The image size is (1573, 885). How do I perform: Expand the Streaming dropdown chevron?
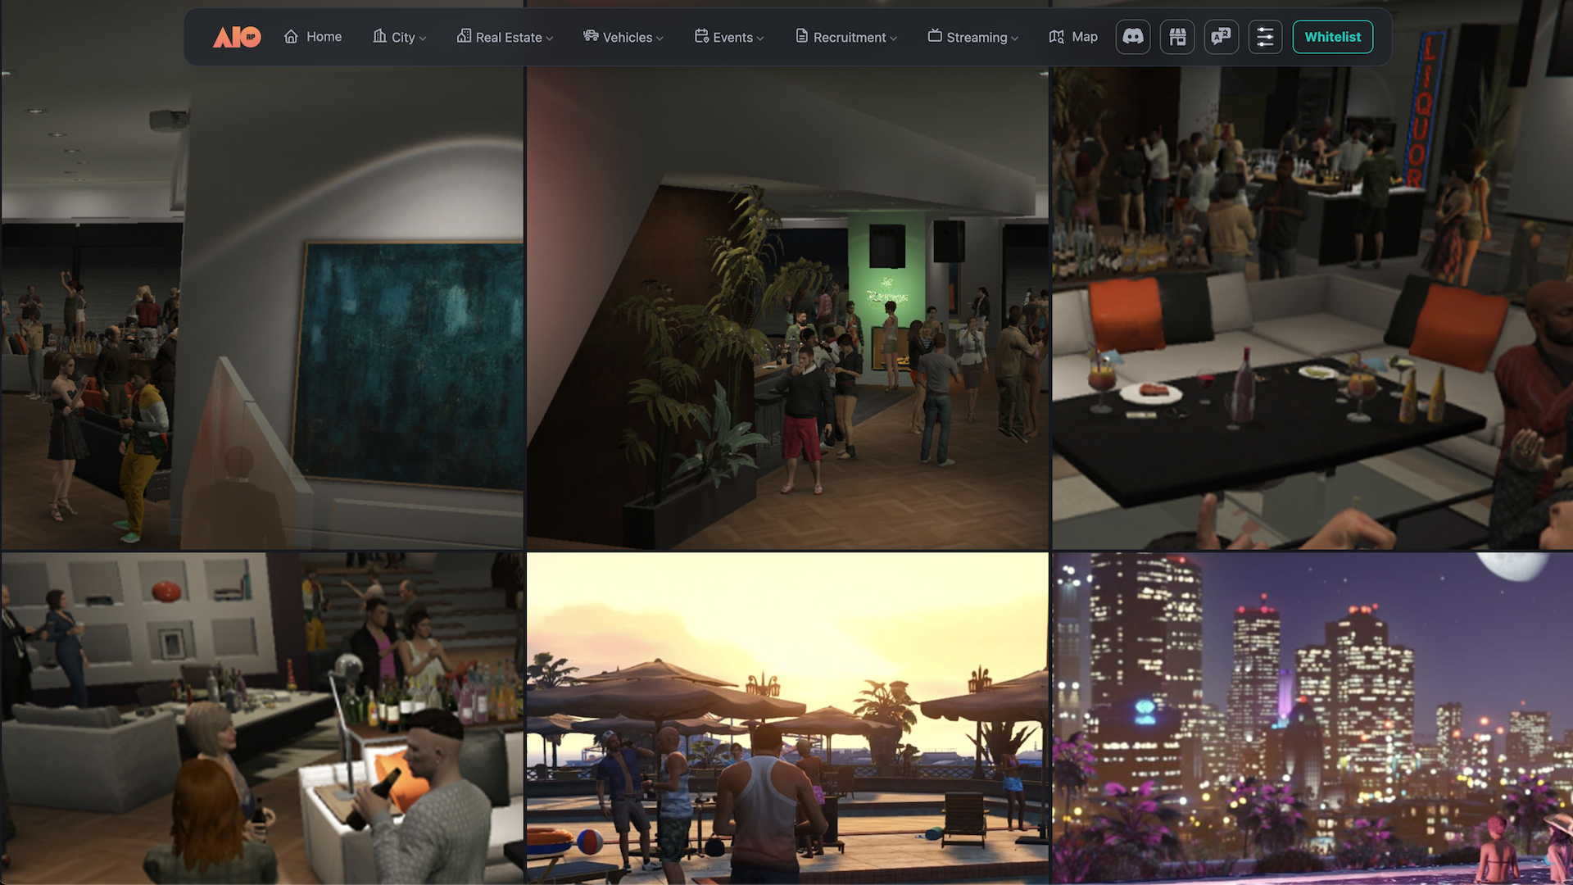1014,38
